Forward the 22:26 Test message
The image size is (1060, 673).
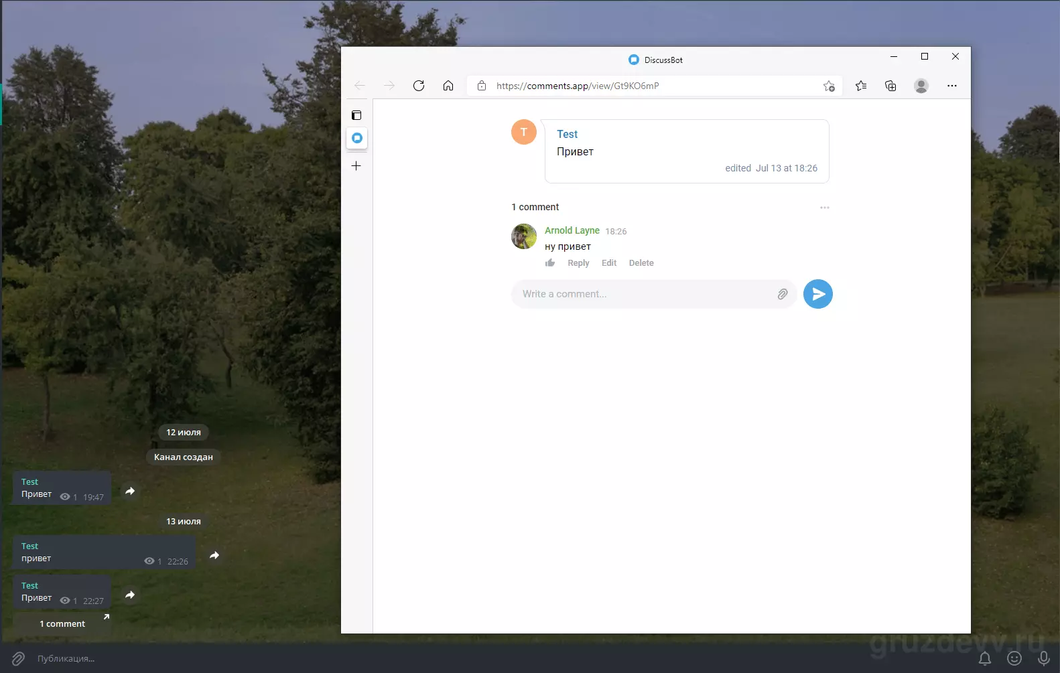click(x=214, y=555)
